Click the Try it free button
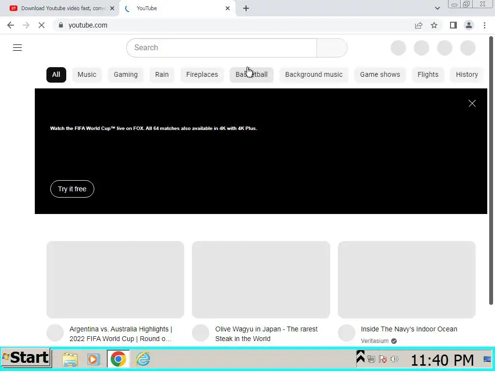 (73, 189)
